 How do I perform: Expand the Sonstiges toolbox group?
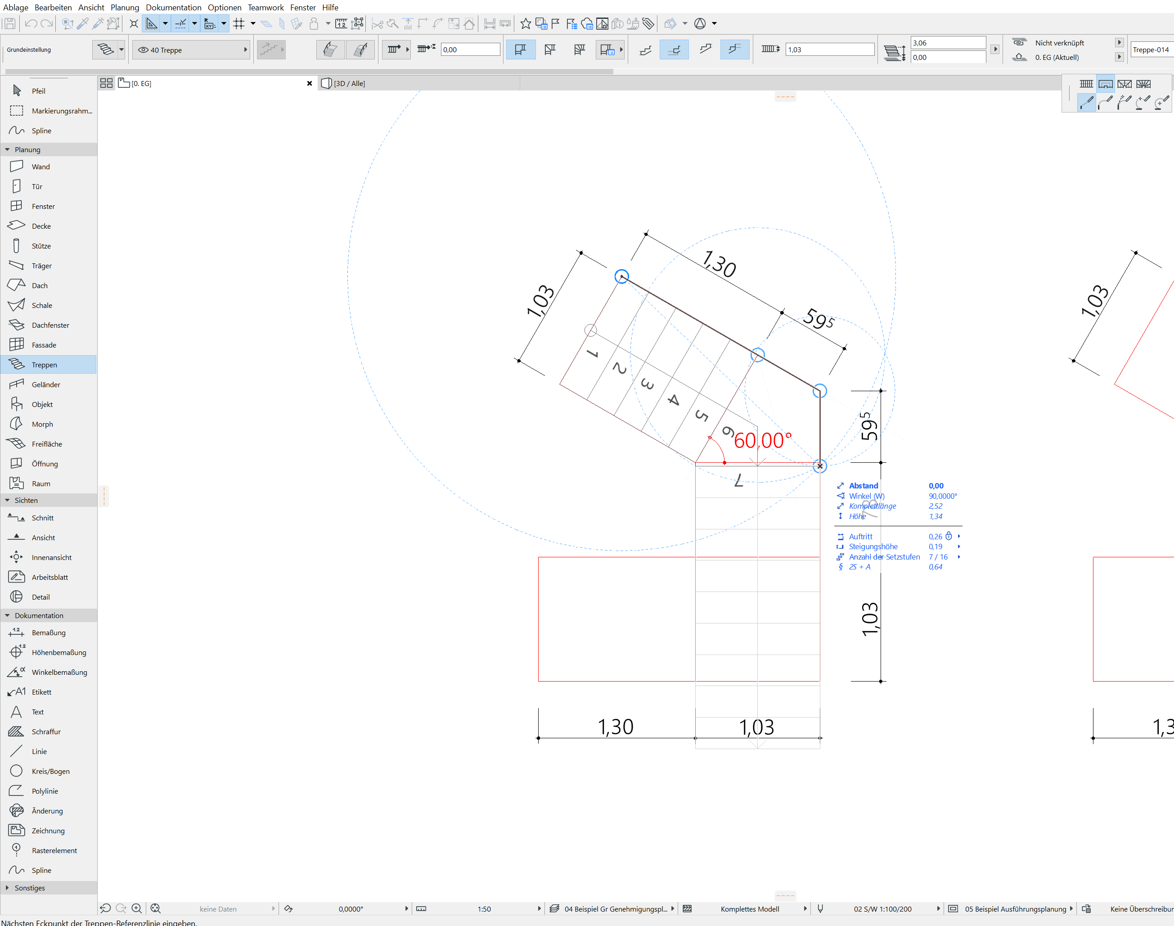coord(8,887)
